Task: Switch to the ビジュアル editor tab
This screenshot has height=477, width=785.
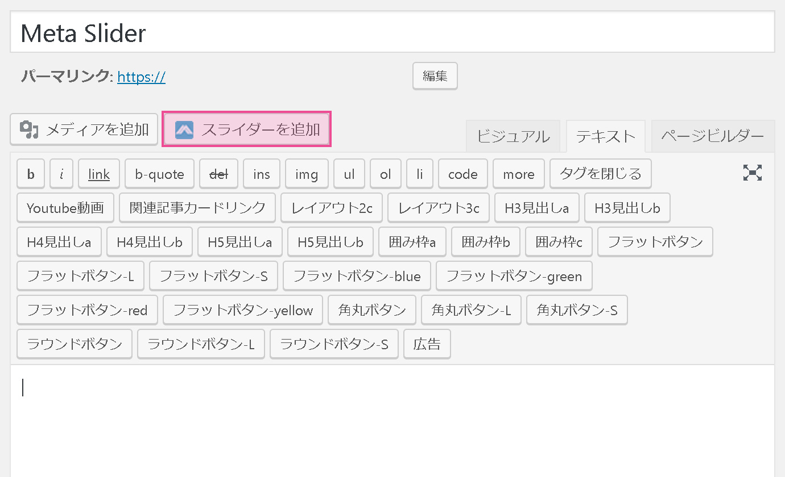Action: tap(513, 136)
